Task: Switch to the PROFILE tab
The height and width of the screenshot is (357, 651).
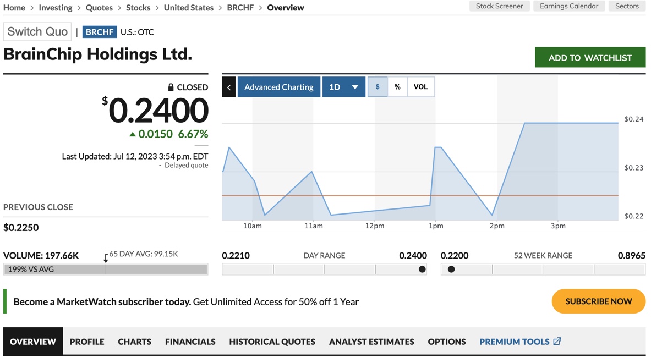Action: (x=87, y=341)
